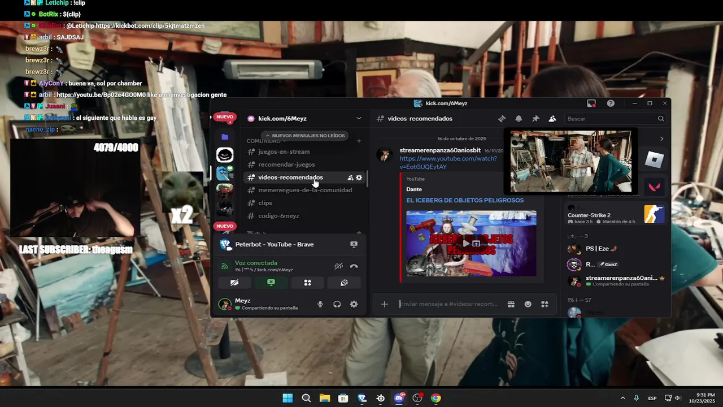Toggle noise suppression icon
Screen dimensions: 723x407
(338, 266)
